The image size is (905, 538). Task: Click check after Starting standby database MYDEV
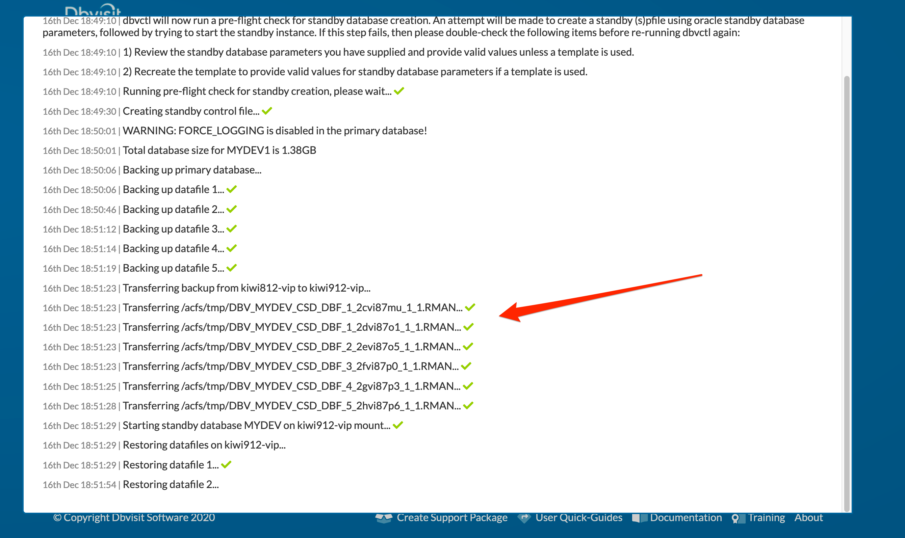(x=398, y=425)
